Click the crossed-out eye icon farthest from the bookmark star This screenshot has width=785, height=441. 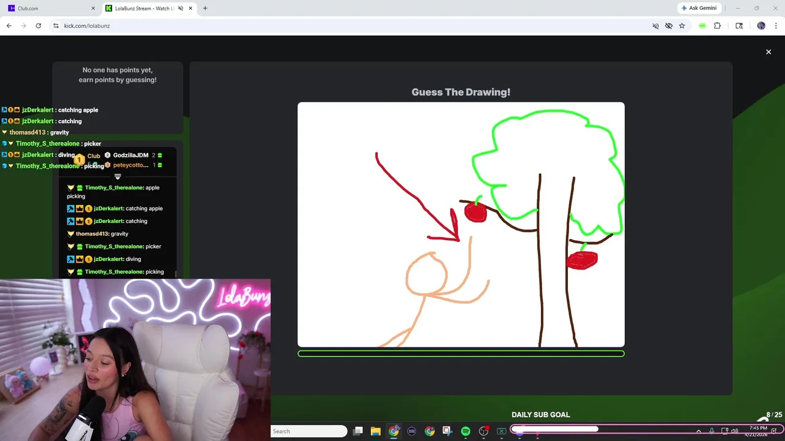tap(656, 26)
